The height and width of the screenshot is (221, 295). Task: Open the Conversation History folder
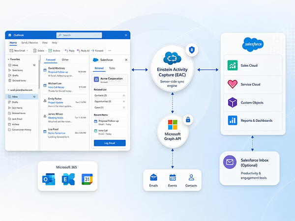20,130
